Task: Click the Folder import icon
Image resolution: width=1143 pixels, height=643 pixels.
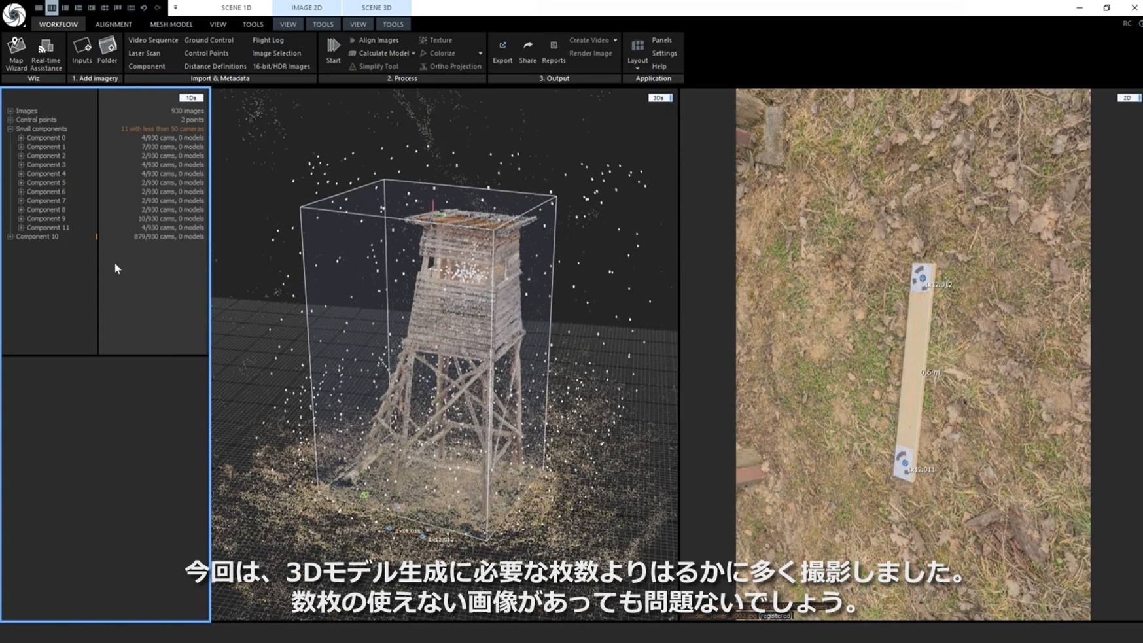Action: tap(107, 45)
